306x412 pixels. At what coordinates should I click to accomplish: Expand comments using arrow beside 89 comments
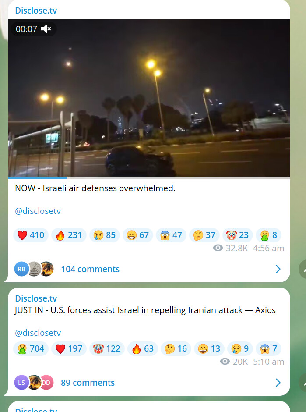pyautogui.click(x=278, y=383)
